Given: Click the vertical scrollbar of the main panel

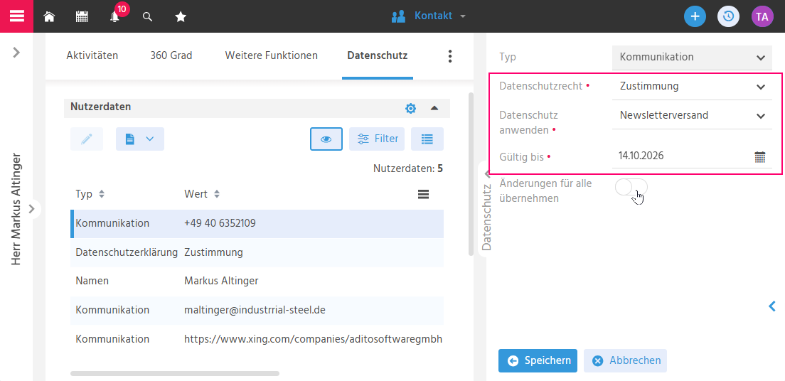Looking at the screenshot, I should point(471,173).
